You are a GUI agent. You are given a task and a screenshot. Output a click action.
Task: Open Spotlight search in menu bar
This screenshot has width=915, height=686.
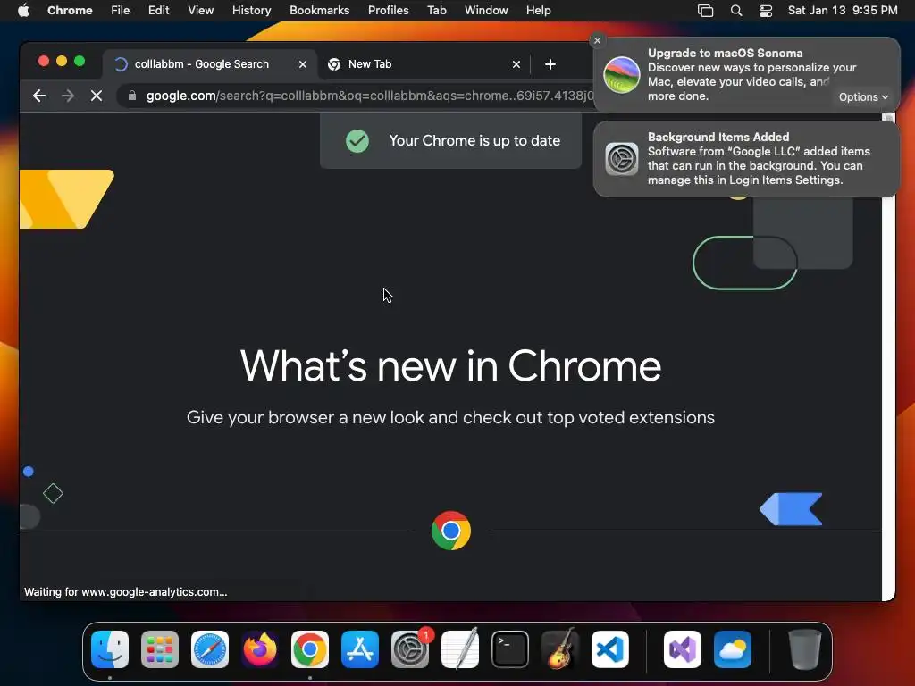736,11
